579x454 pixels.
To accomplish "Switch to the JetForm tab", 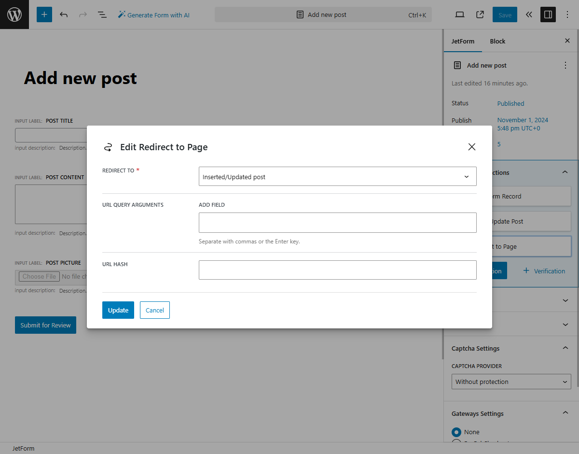I will coord(463,41).
